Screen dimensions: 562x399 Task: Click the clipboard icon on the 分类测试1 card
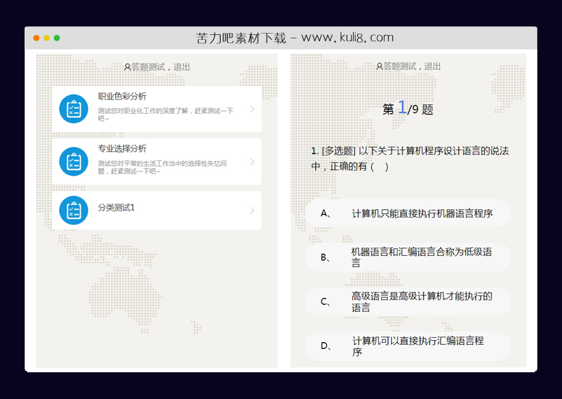[x=73, y=210]
